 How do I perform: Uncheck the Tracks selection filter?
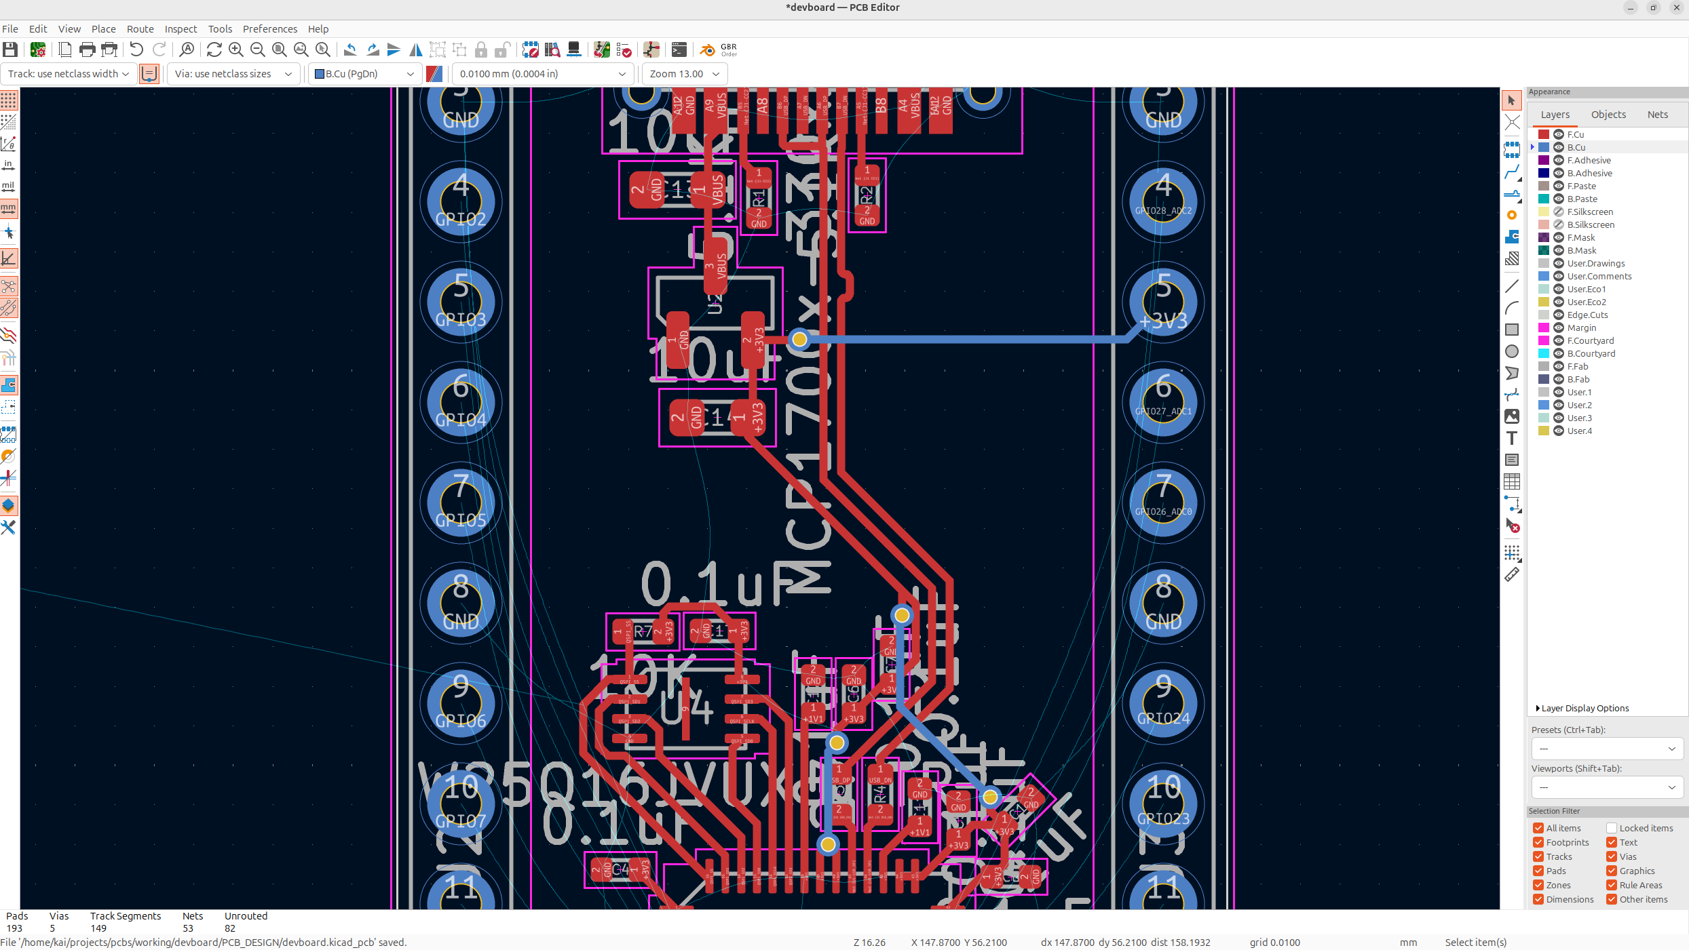(1538, 856)
